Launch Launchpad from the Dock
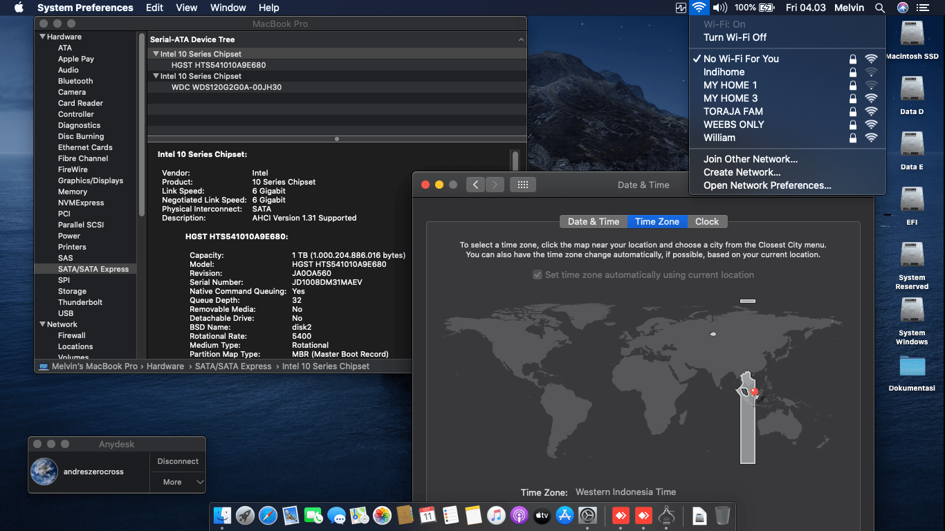 tap(245, 515)
